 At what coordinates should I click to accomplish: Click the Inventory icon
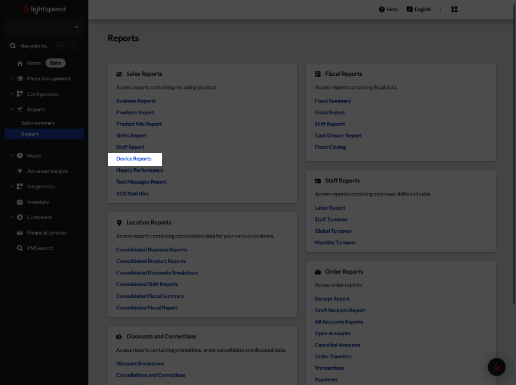click(x=20, y=202)
